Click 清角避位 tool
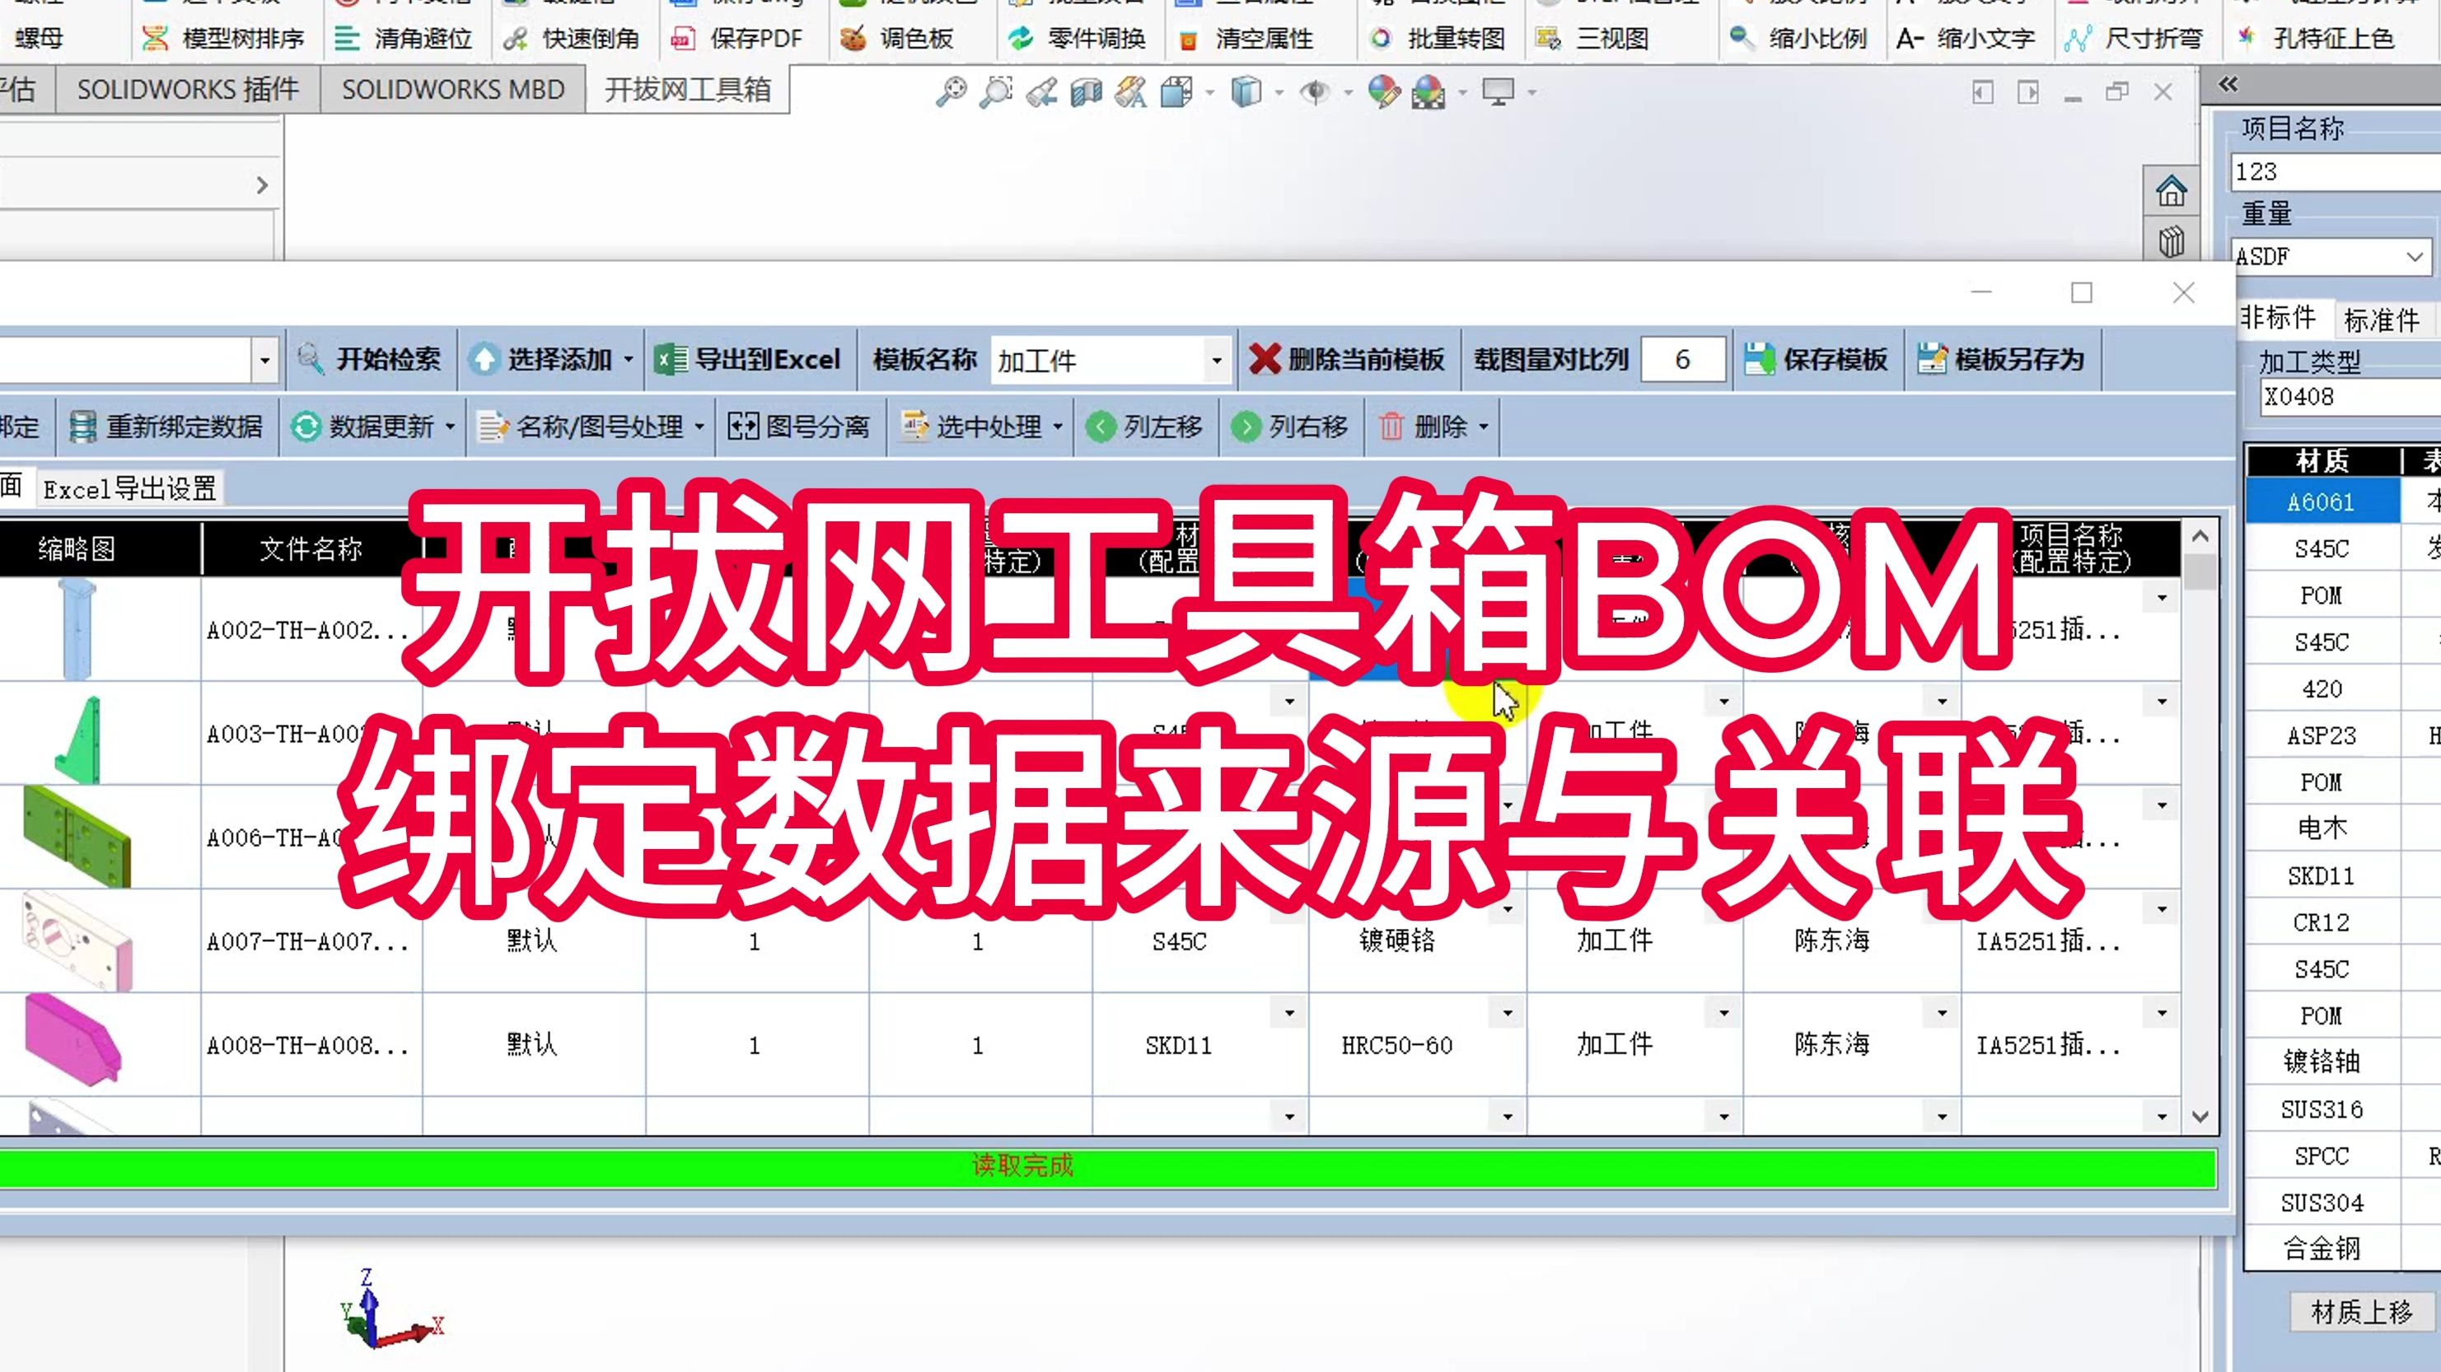This screenshot has width=2441, height=1372. 404,39
